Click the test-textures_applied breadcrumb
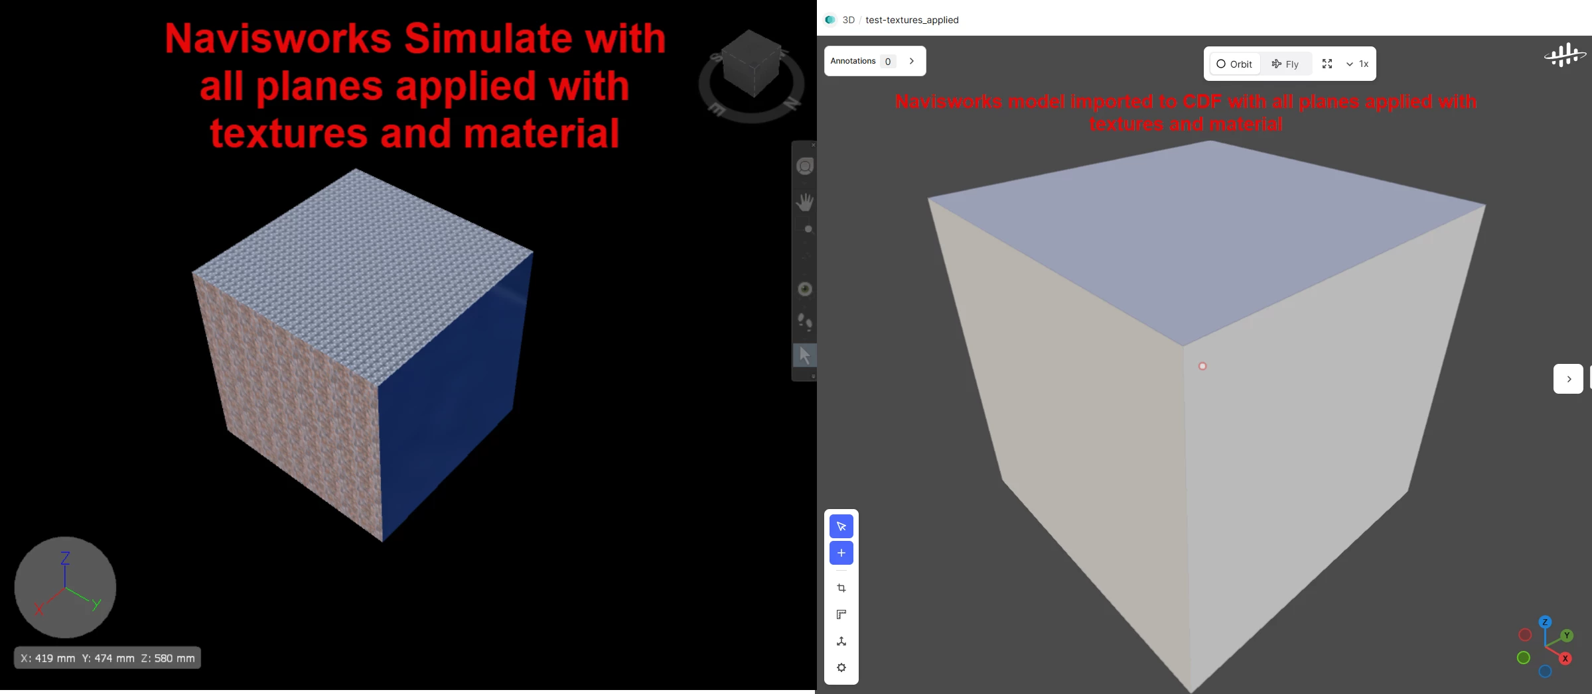This screenshot has width=1592, height=694. coord(912,20)
